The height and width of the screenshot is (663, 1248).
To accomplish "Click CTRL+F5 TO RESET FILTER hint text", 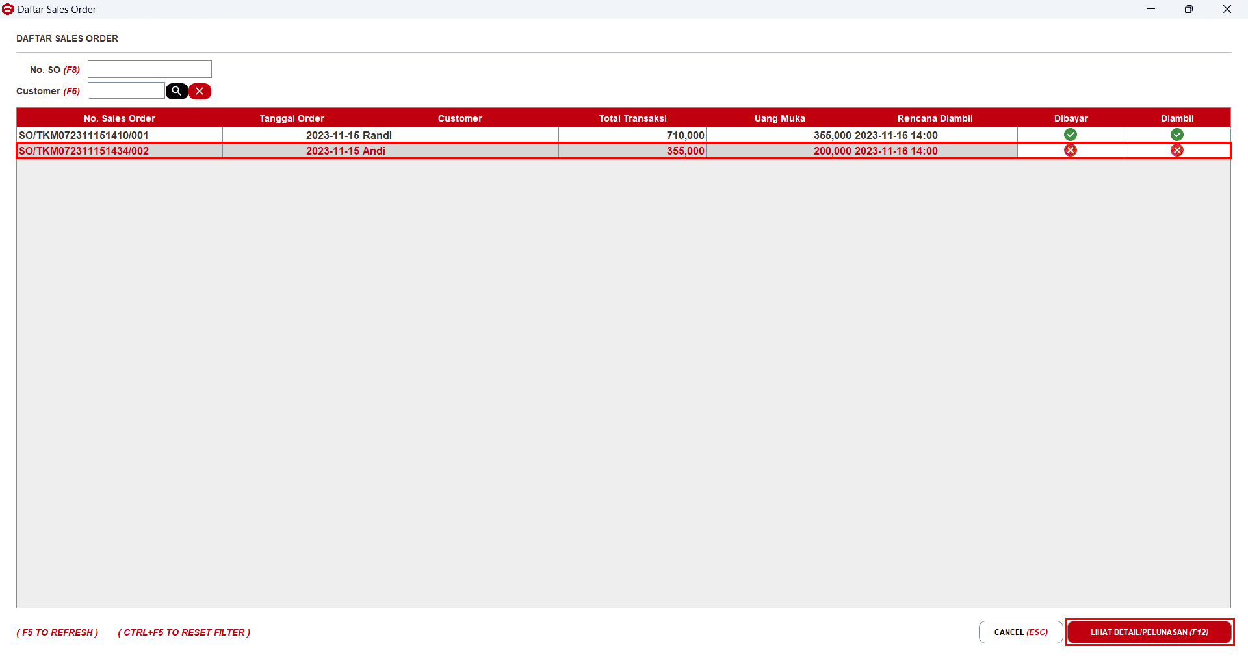I will pos(184,632).
